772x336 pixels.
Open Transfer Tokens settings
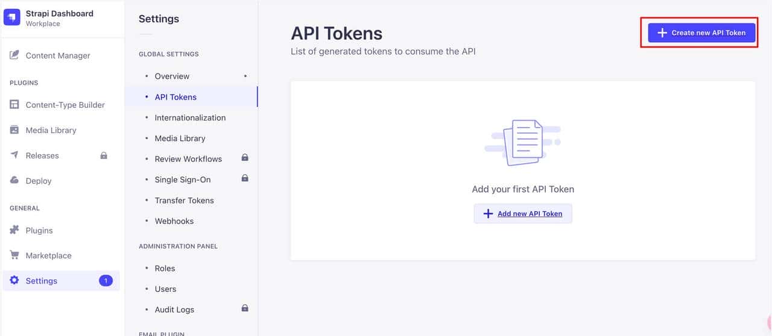184,201
